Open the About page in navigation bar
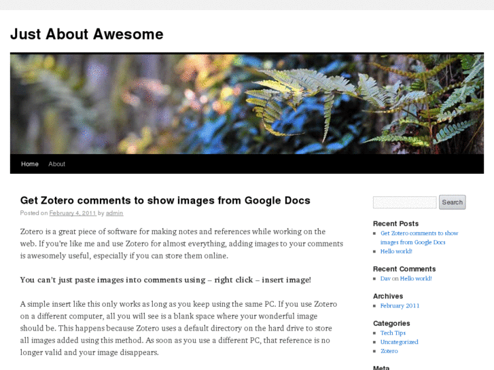 point(56,164)
